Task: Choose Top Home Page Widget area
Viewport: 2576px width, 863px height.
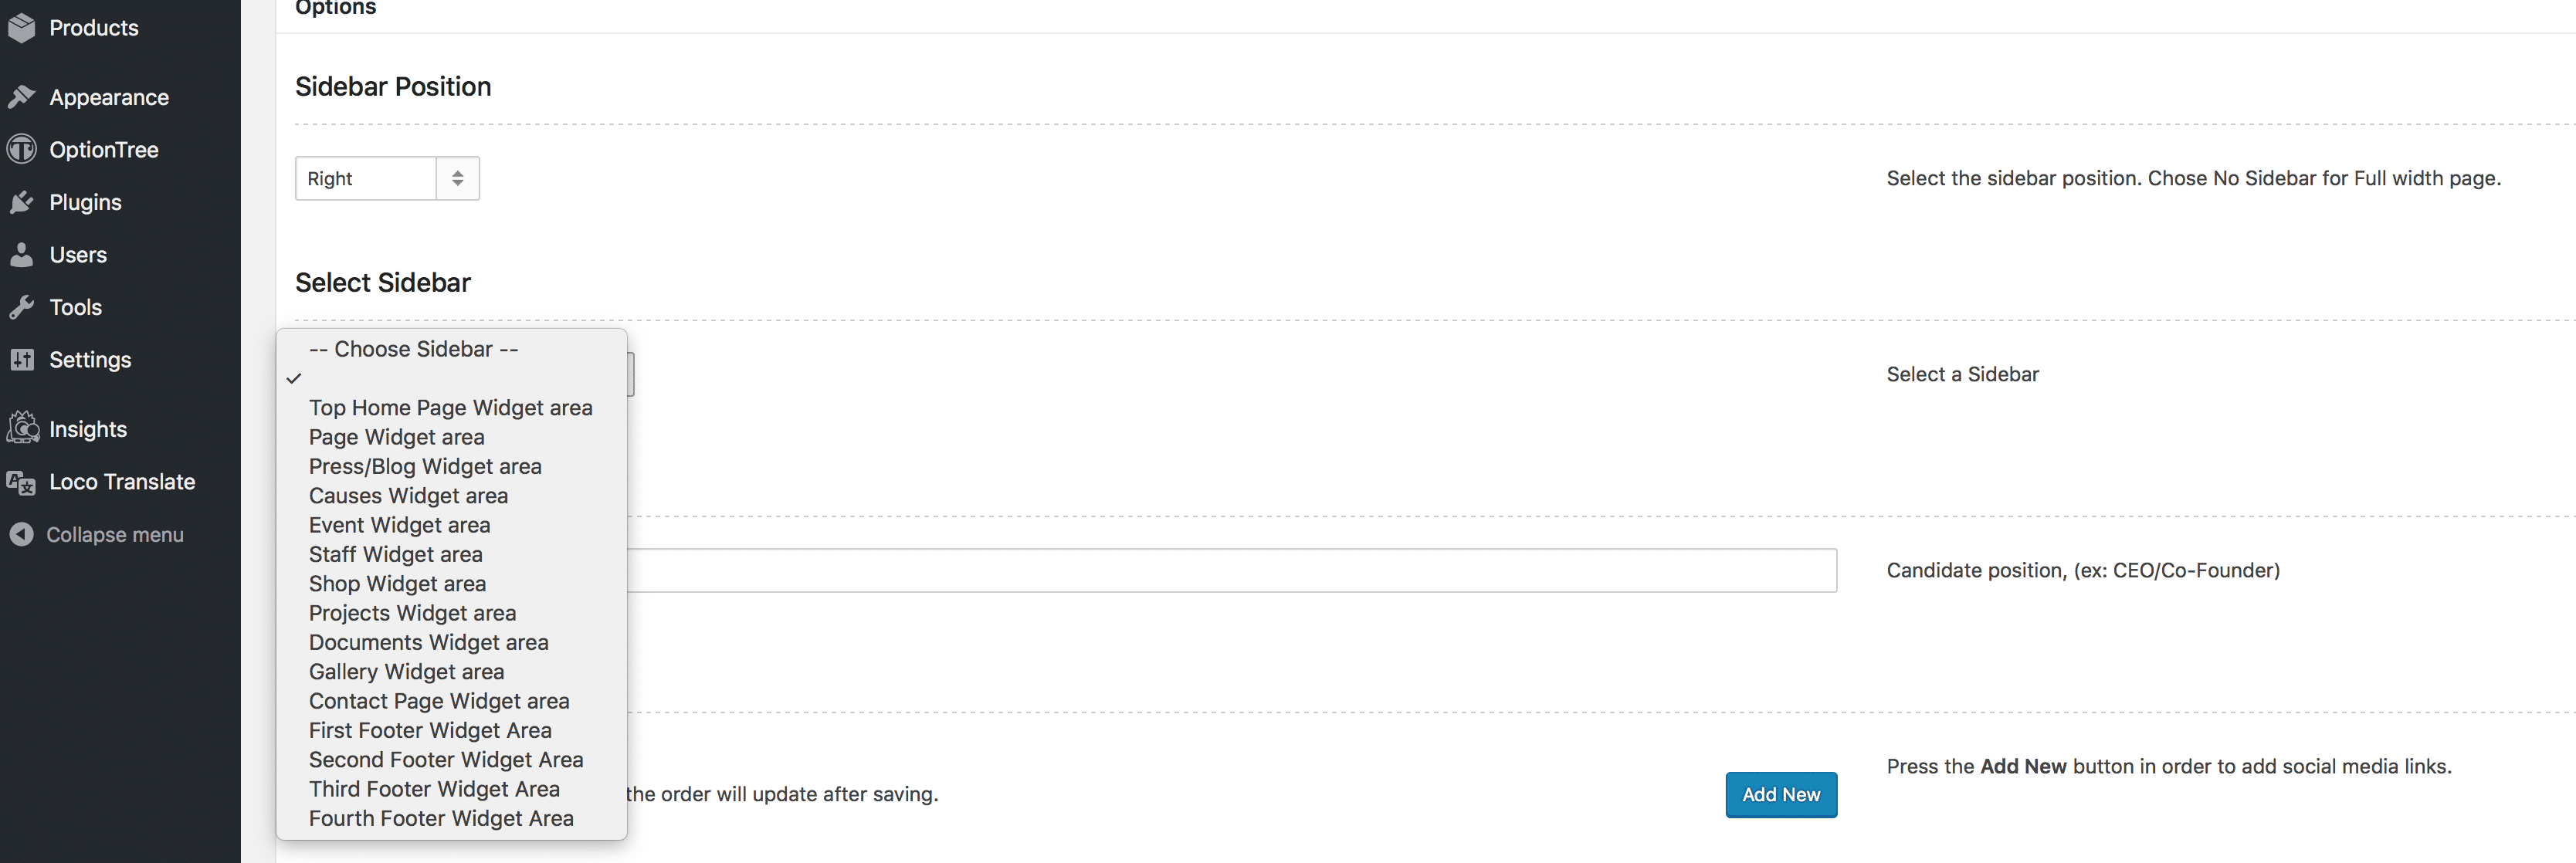Action: point(452,408)
